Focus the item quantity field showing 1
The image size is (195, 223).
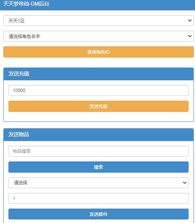99,198
